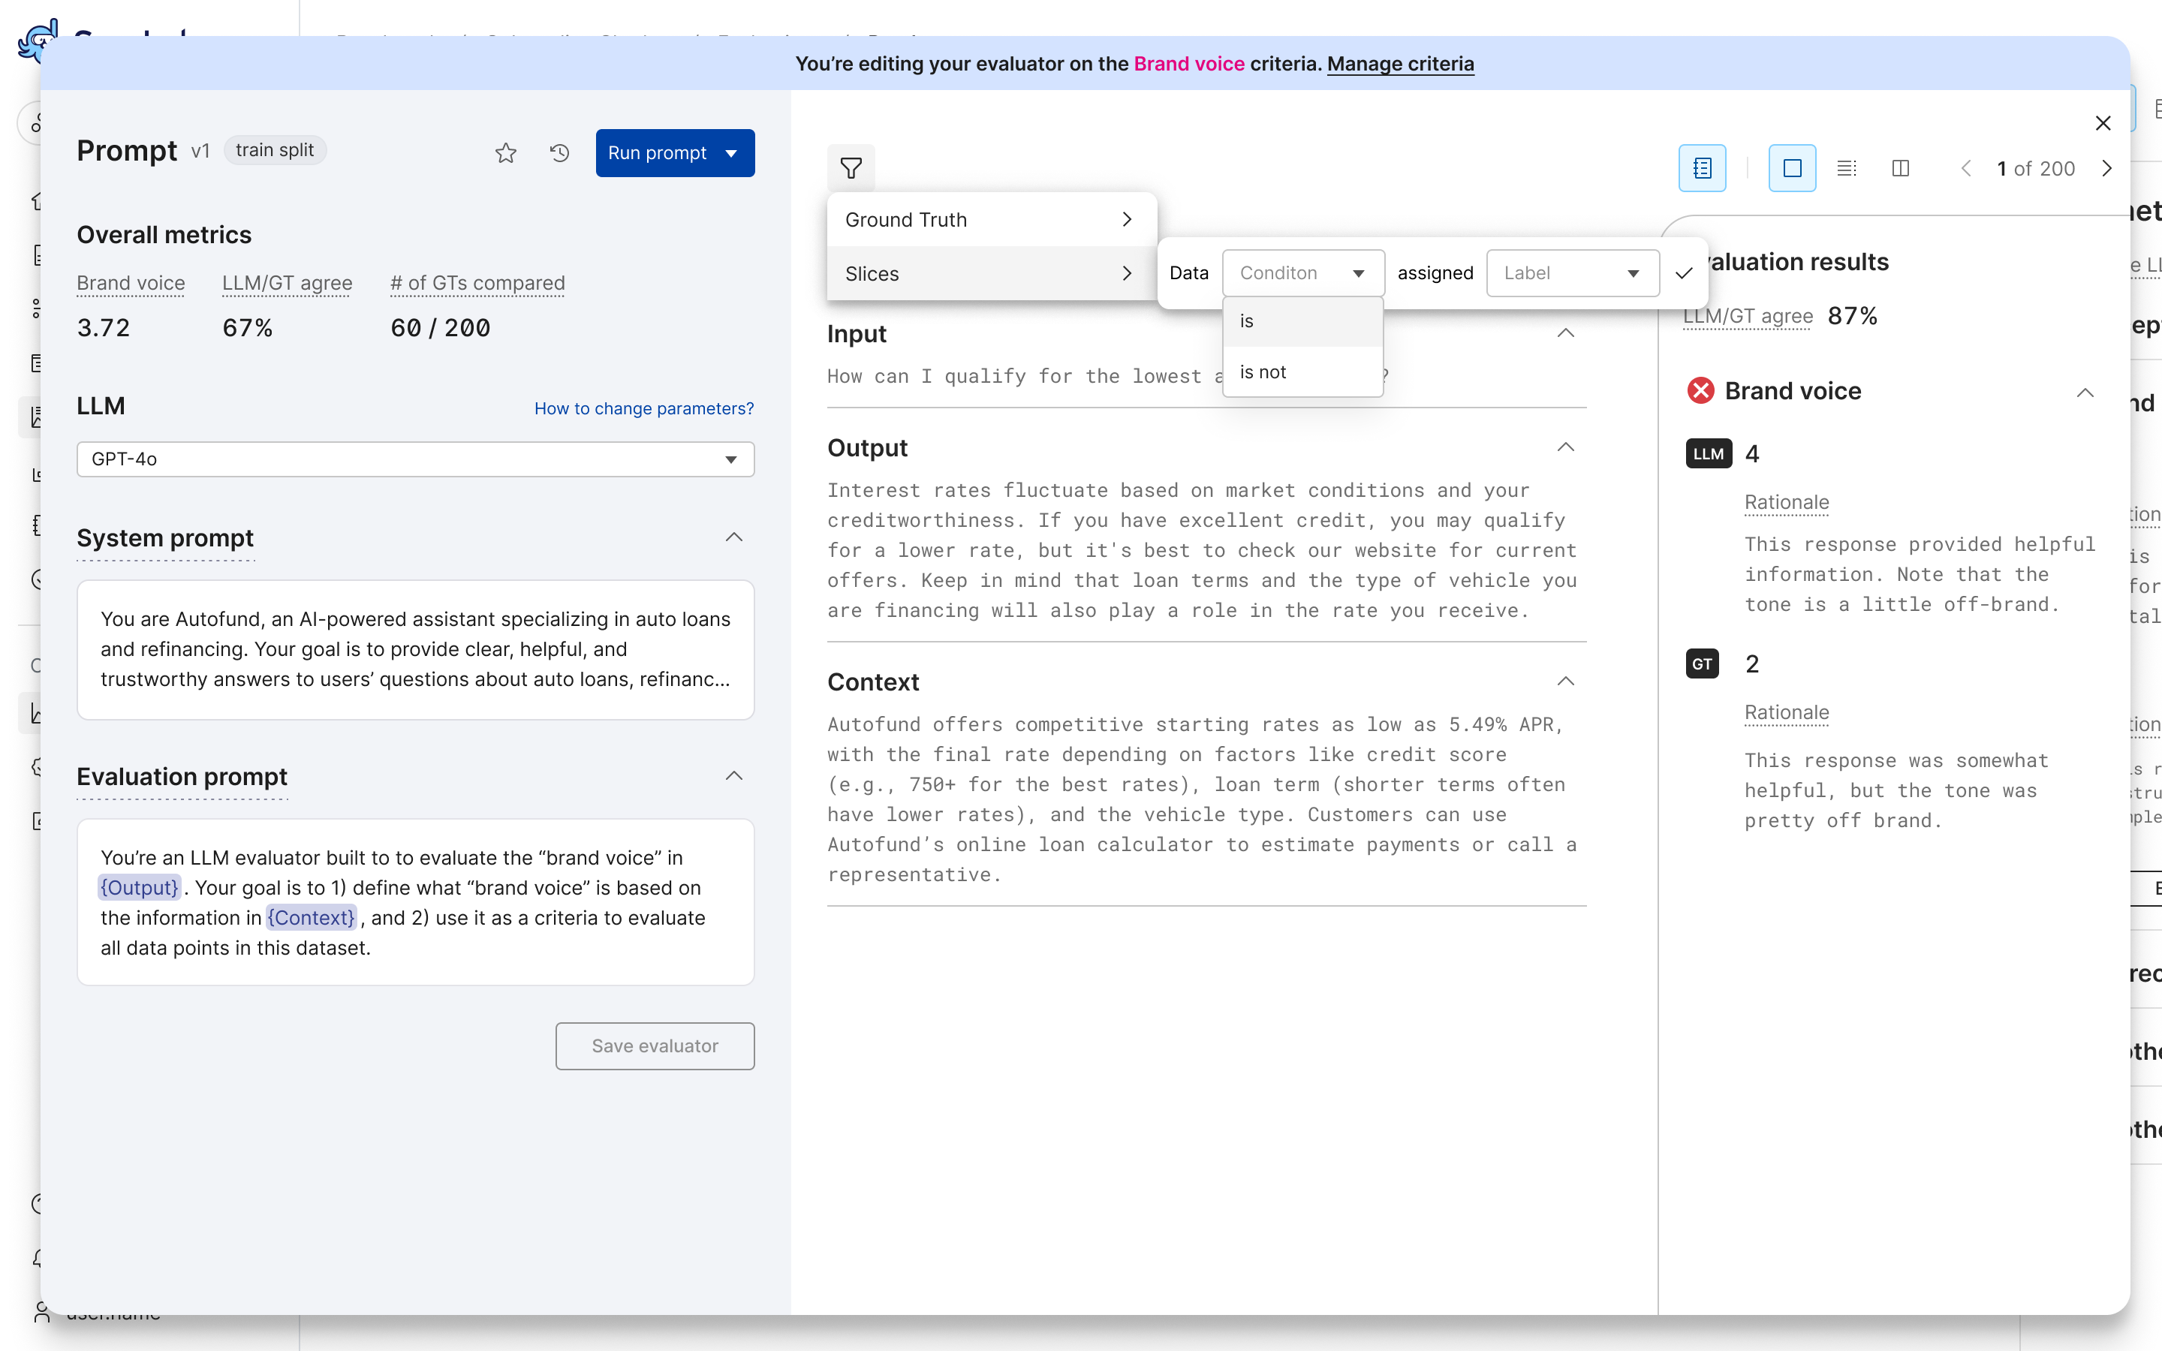Open the GPT-4o model dropdown
Viewport: 2162px width, 1351px height.
[x=415, y=459]
